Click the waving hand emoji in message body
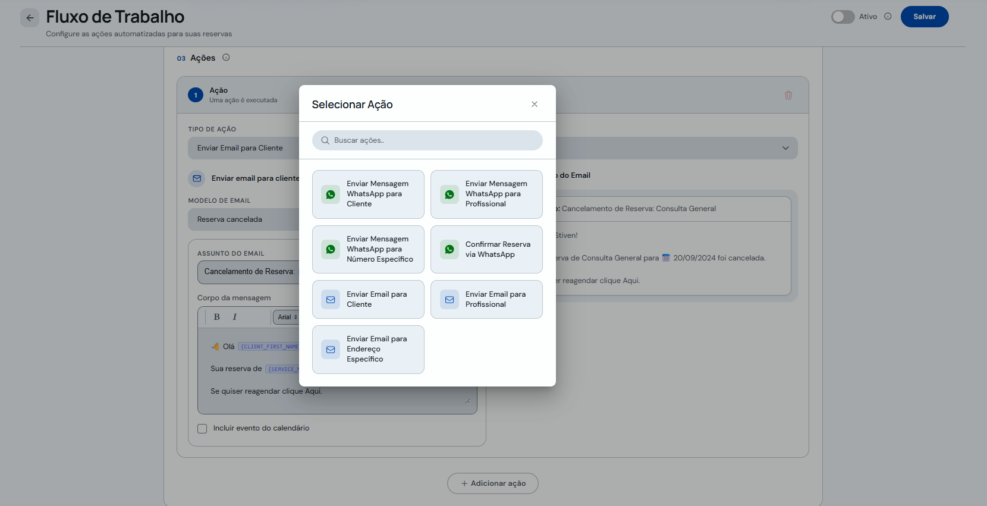 pyautogui.click(x=215, y=346)
